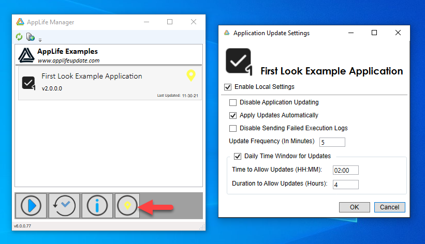Minimize the AppLife Manager window

click(146, 22)
